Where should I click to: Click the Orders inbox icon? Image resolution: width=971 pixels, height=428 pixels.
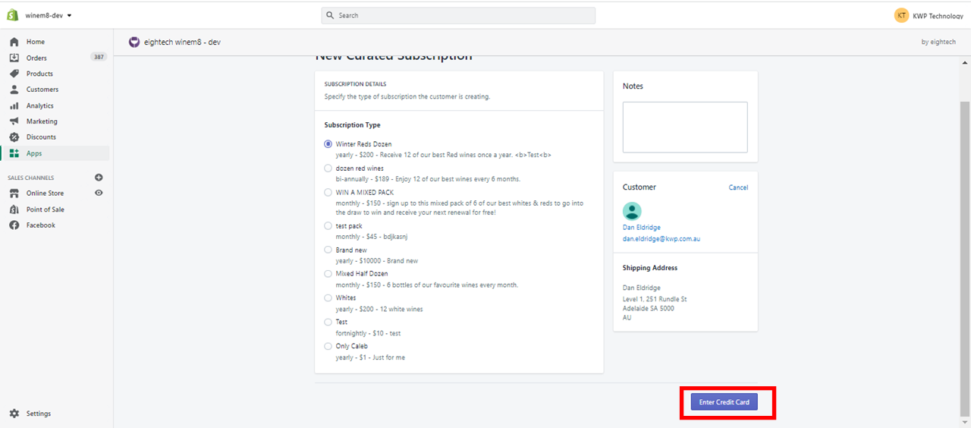point(14,58)
